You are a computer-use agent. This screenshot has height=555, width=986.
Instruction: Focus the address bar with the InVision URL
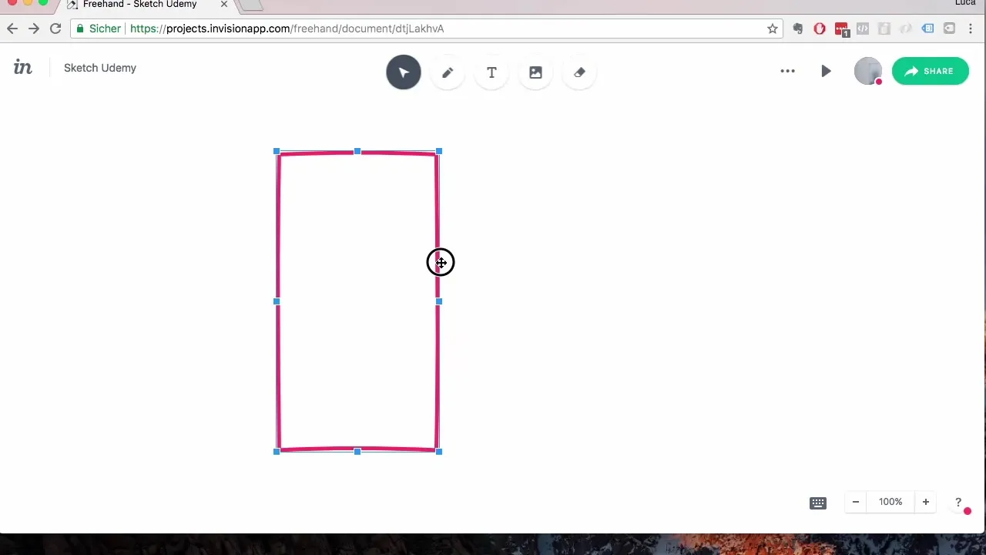click(427, 29)
